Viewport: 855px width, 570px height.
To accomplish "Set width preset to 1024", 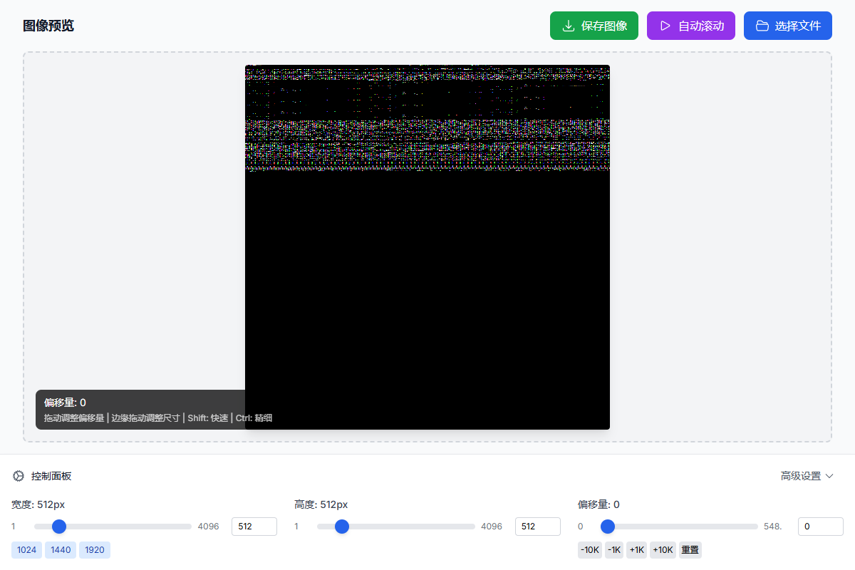I will pyautogui.click(x=27, y=550).
